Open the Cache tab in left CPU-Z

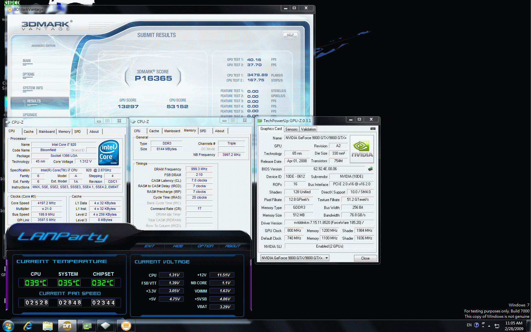tap(28, 132)
